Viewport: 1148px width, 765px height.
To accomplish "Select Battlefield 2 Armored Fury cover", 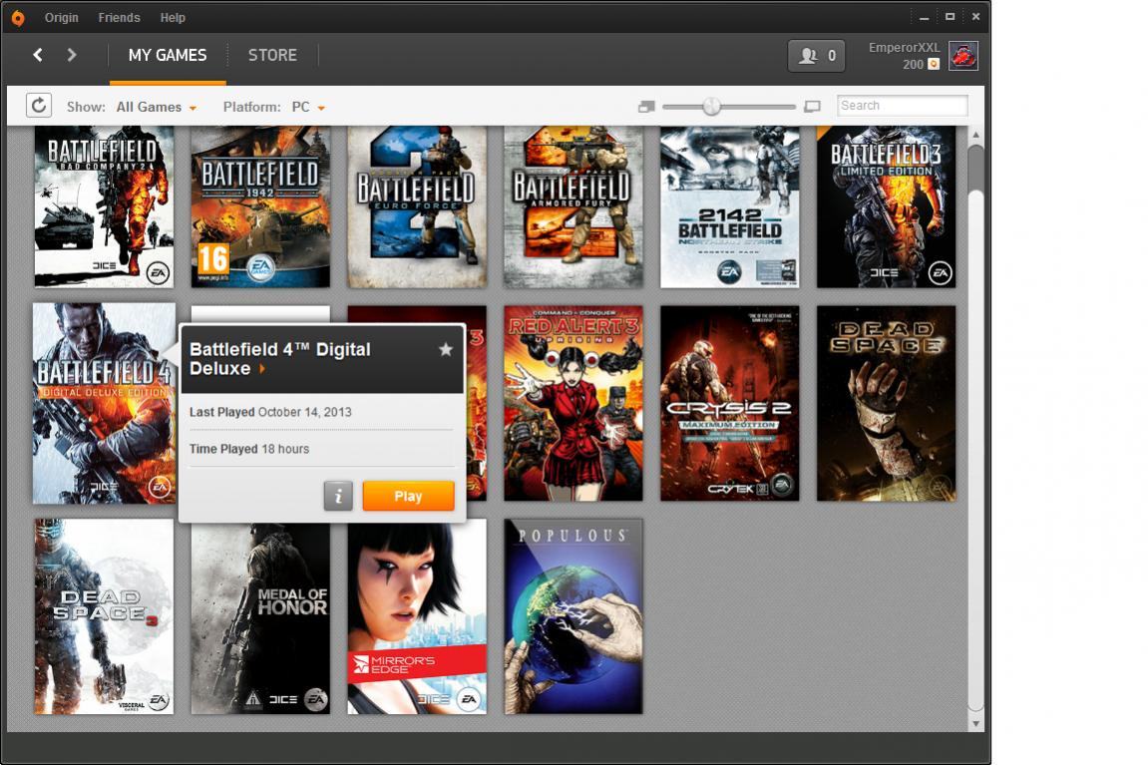I will coord(574,206).
